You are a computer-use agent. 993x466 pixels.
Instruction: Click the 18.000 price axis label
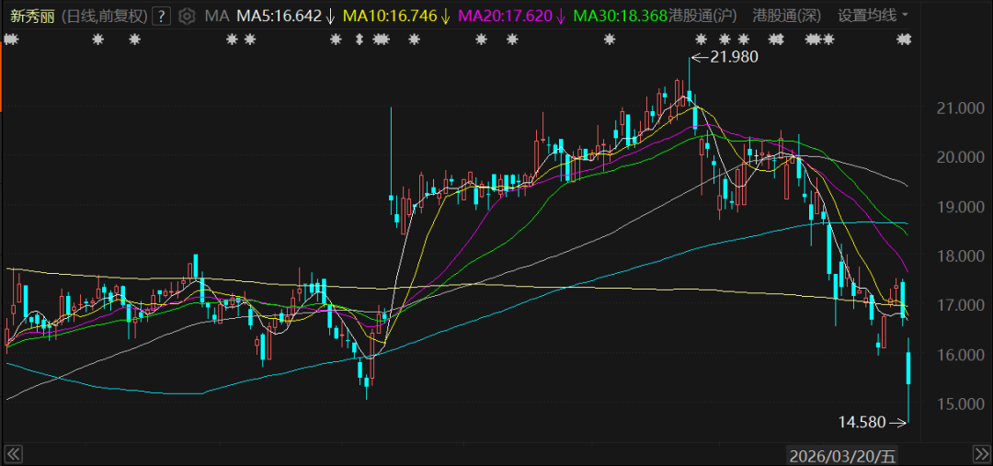click(x=960, y=256)
